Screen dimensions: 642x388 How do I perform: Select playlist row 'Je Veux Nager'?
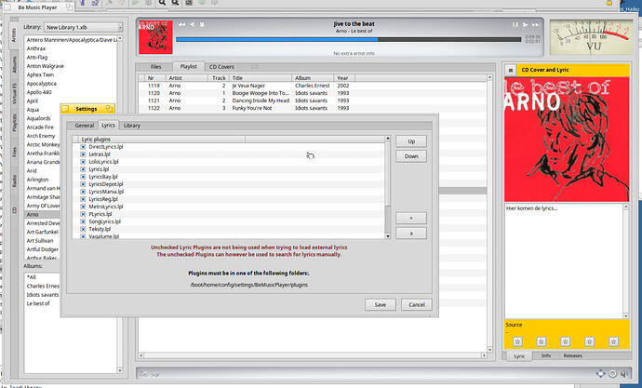[313, 86]
